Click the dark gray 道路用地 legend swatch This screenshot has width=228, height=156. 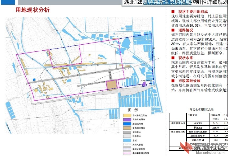pos(127,132)
